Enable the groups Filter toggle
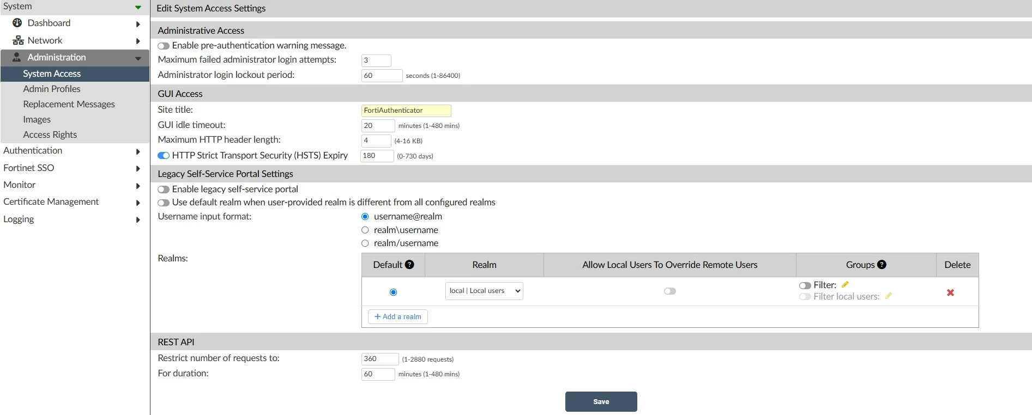The height and width of the screenshot is (415, 1032). [x=805, y=285]
